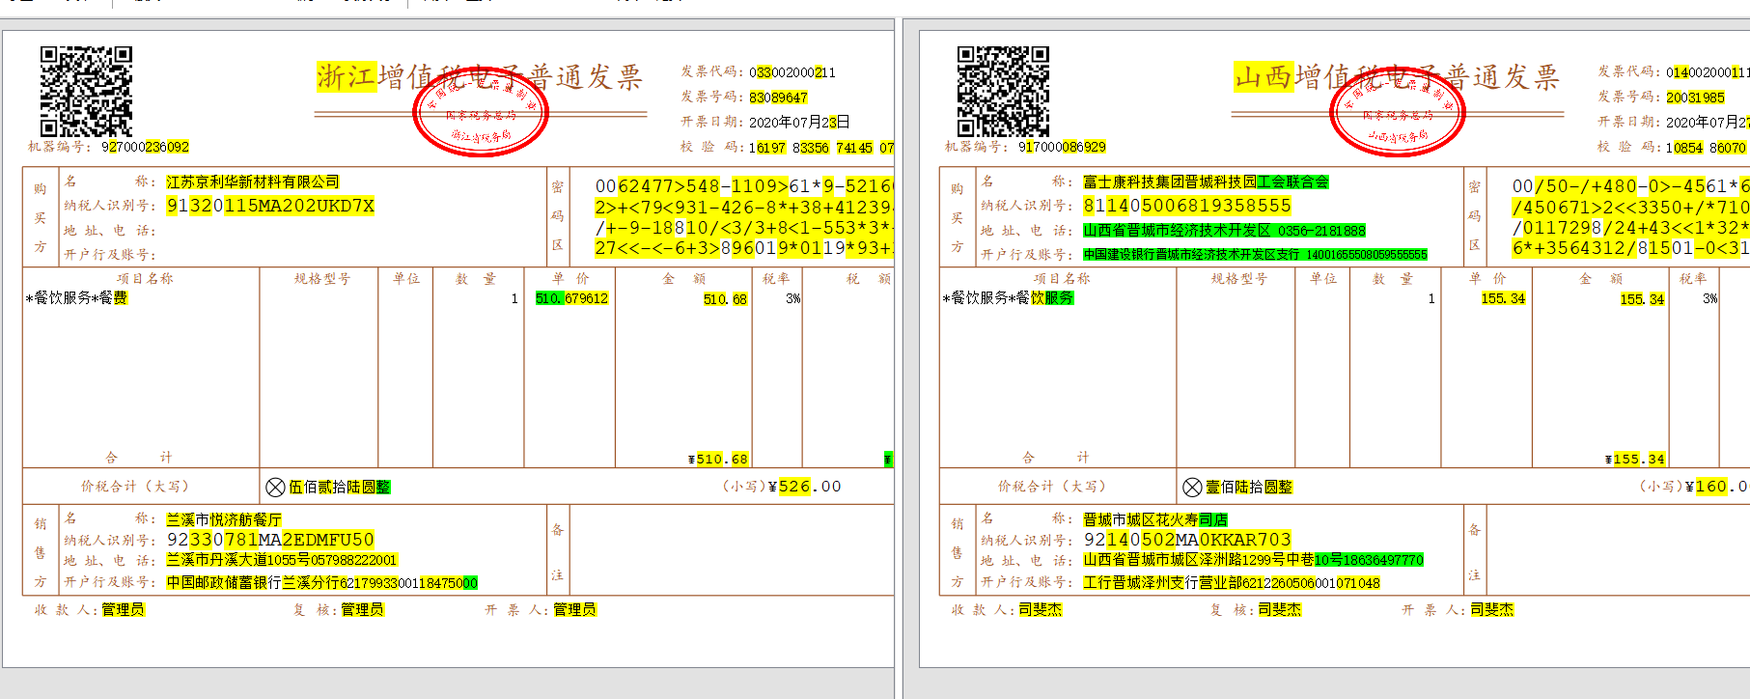The image size is (1750, 699).
Task: Click cipher line starting 27<<-<-6+3>
Action: tap(744, 248)
